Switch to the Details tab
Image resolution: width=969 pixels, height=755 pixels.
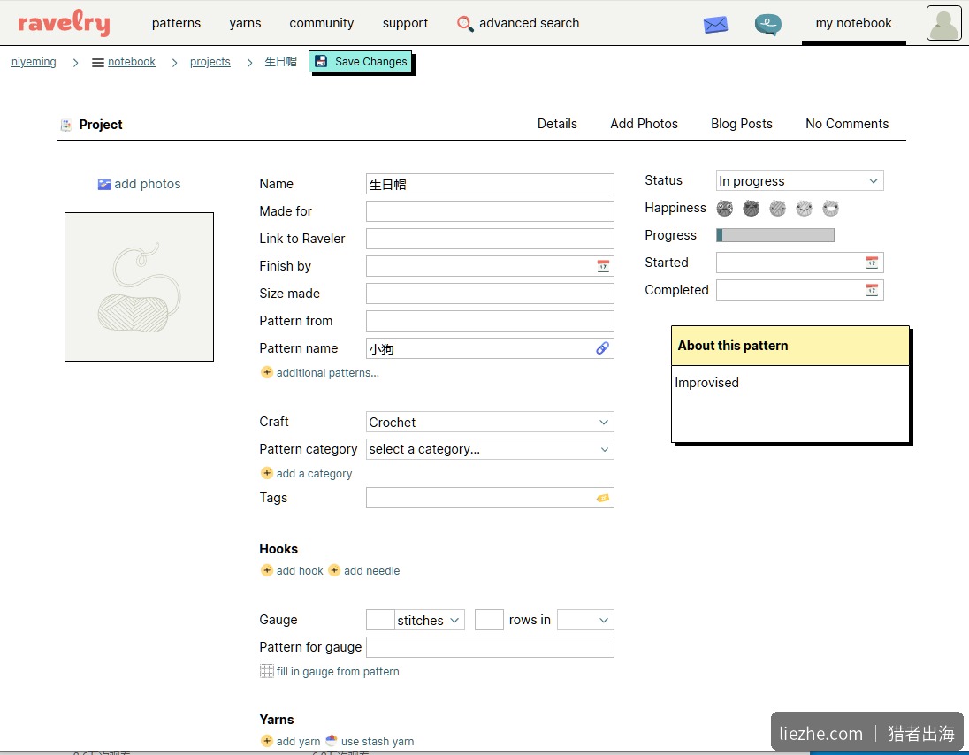pos(557,124)
